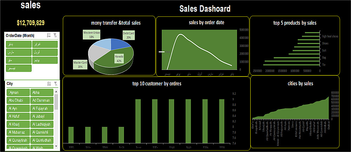Clear filter on OrderDate (Month) slicer
Image resolution: width=351 pixels, height=152 pixels.
[55, 35]
